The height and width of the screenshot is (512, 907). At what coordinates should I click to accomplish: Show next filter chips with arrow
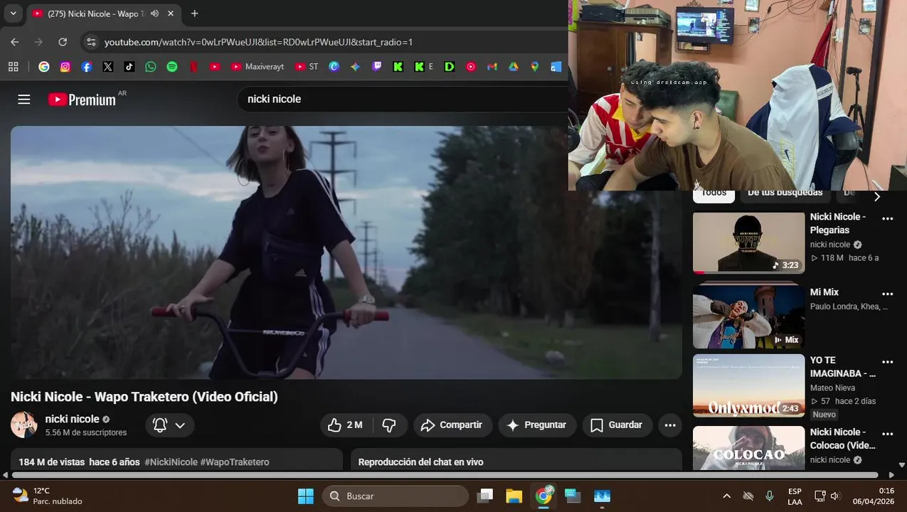click(x=876, y=197)
